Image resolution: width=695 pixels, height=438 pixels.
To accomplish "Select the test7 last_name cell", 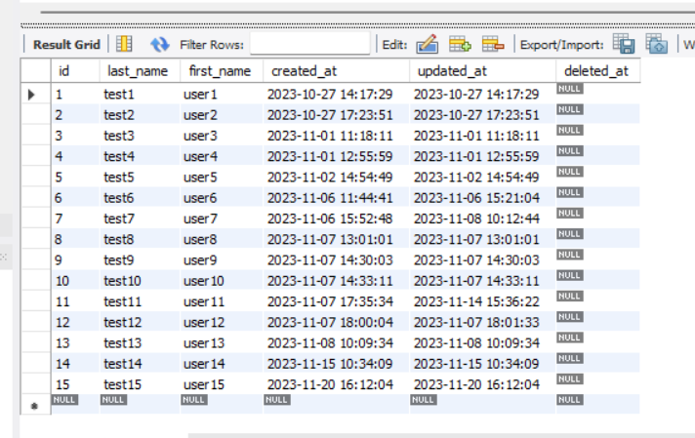I will 119,219.
